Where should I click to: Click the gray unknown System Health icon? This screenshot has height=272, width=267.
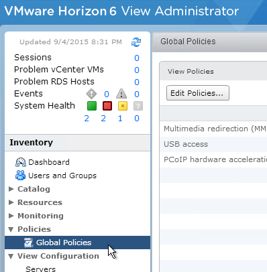pos(138,106)
